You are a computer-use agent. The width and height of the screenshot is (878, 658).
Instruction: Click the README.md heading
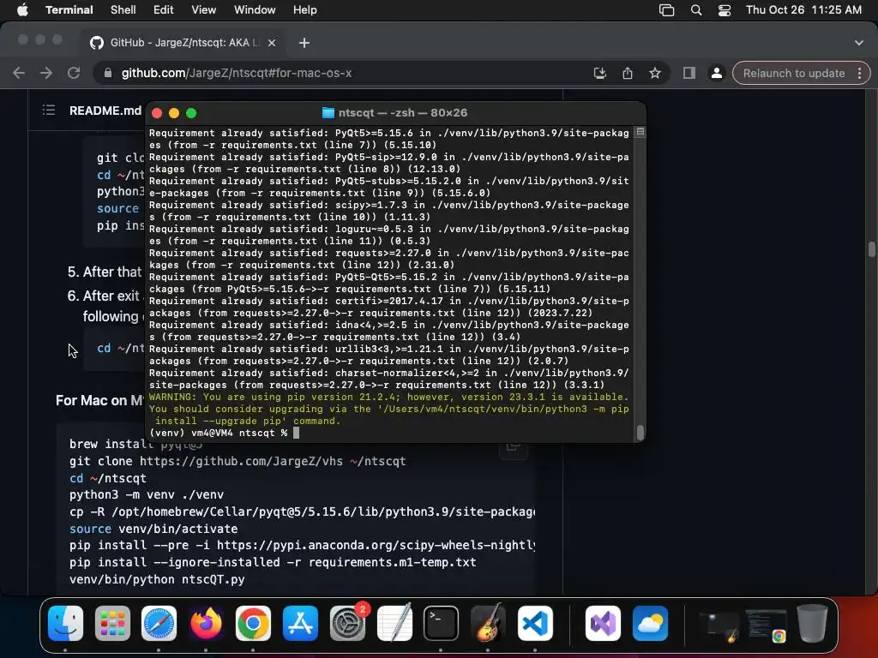coord(105,111)
